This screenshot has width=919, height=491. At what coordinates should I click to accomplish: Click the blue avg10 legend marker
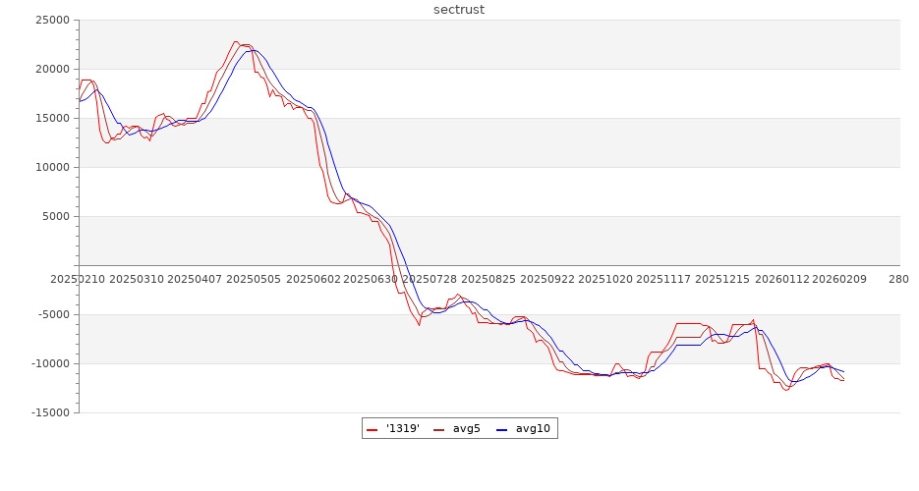502,429
